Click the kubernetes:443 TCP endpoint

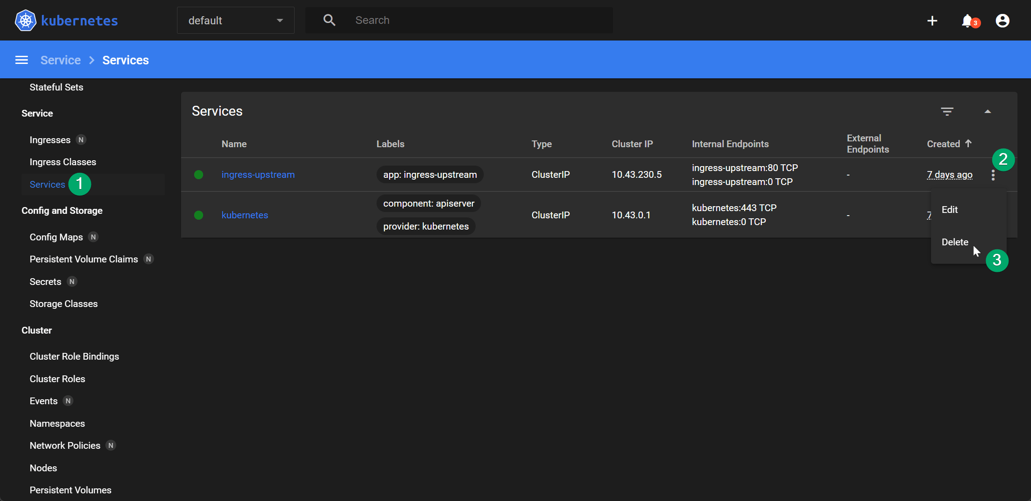(x=734, y=208)
